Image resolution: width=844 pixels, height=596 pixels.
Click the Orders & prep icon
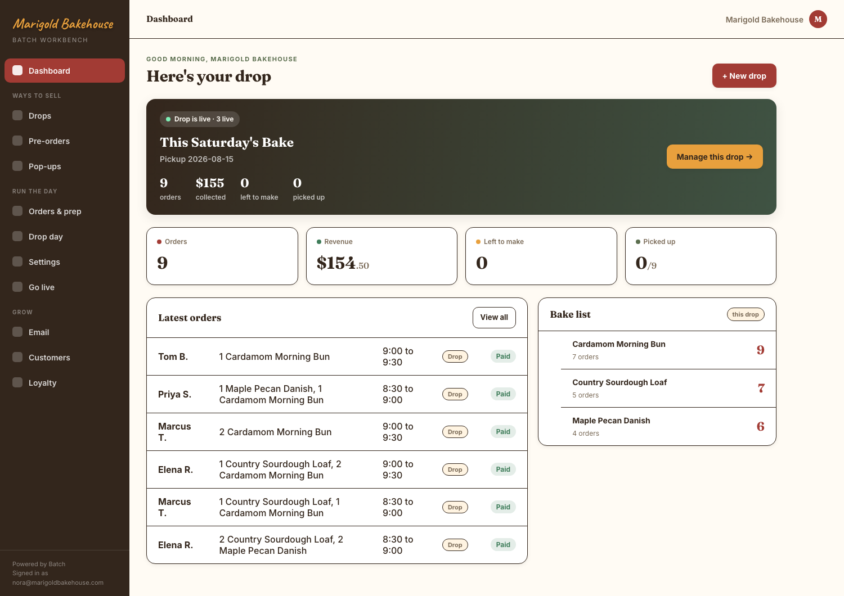[17, 211]
